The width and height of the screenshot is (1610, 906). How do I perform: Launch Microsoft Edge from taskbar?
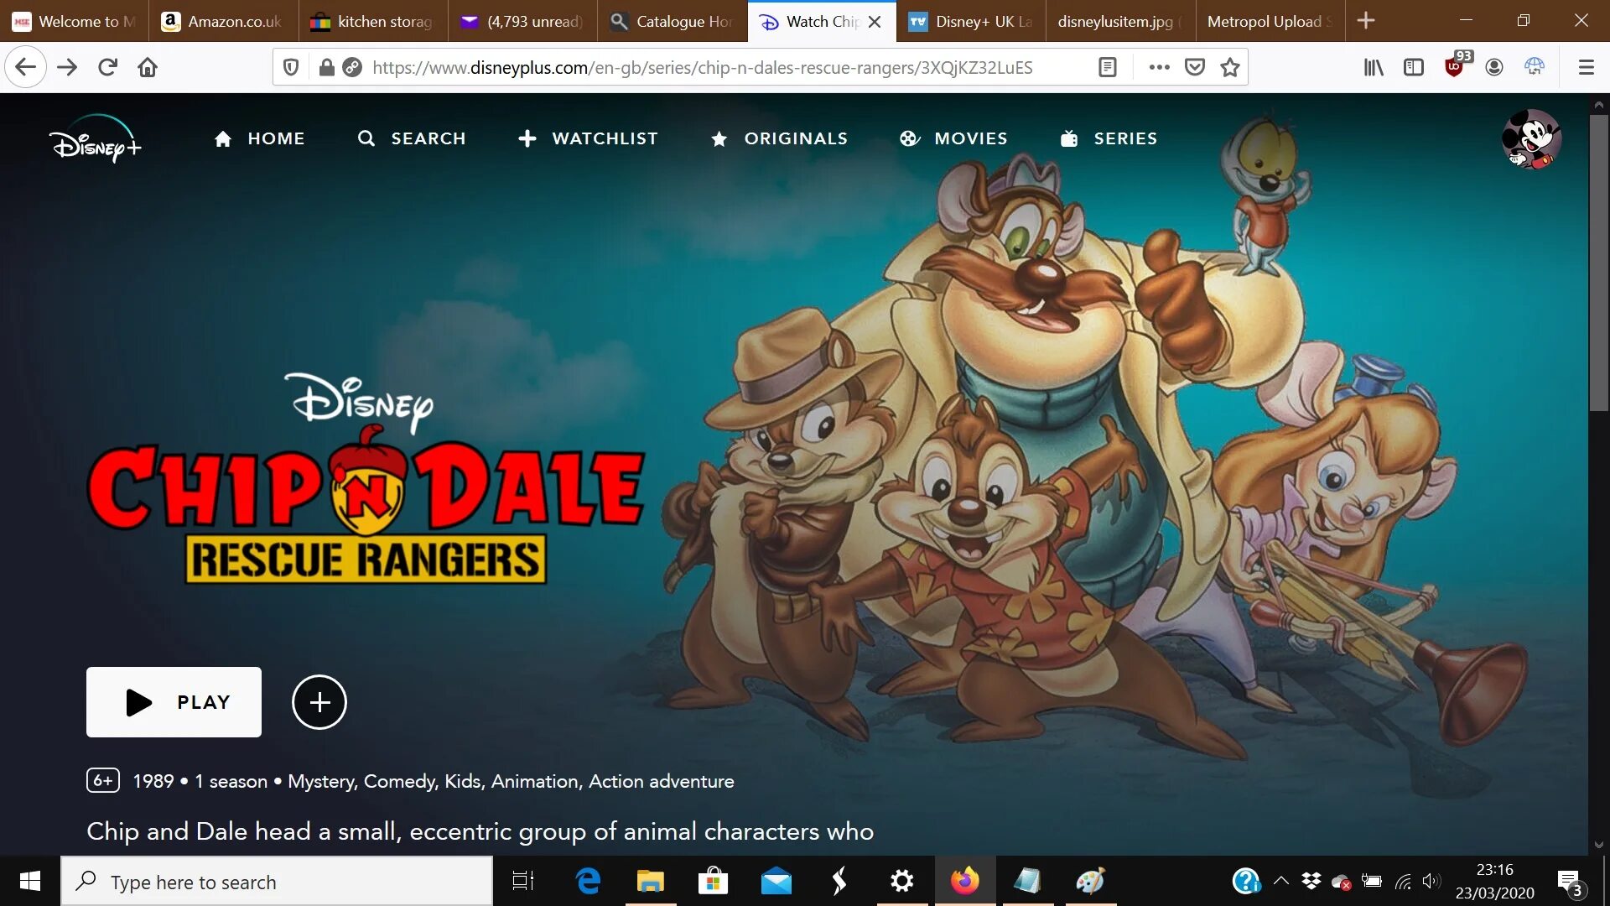[x=588, y=881]
